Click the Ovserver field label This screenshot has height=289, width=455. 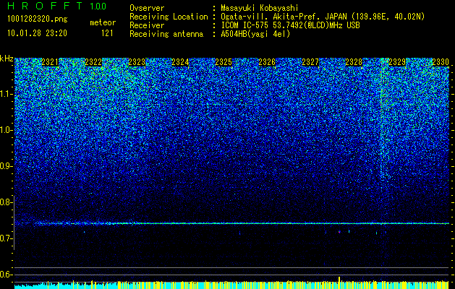tap(147, 8)
